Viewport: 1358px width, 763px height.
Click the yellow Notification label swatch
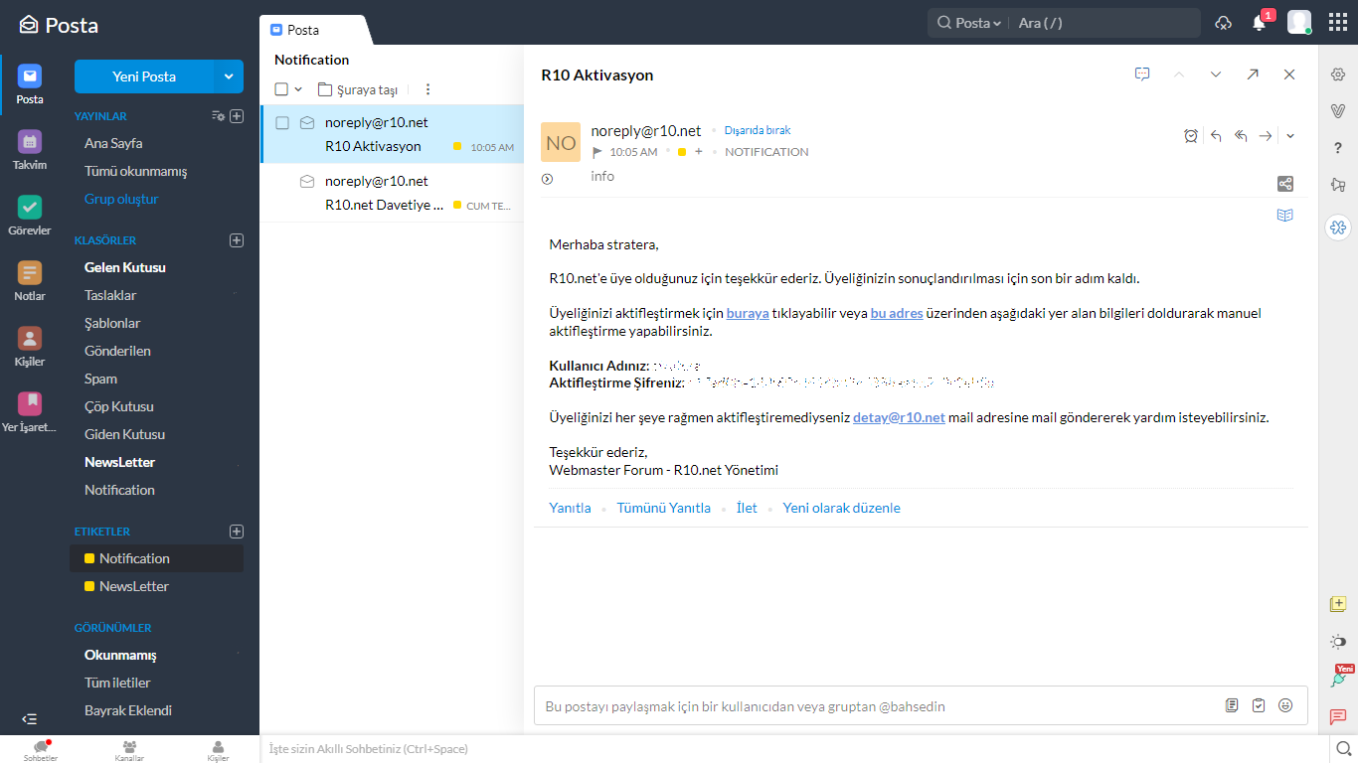(89, 558)
